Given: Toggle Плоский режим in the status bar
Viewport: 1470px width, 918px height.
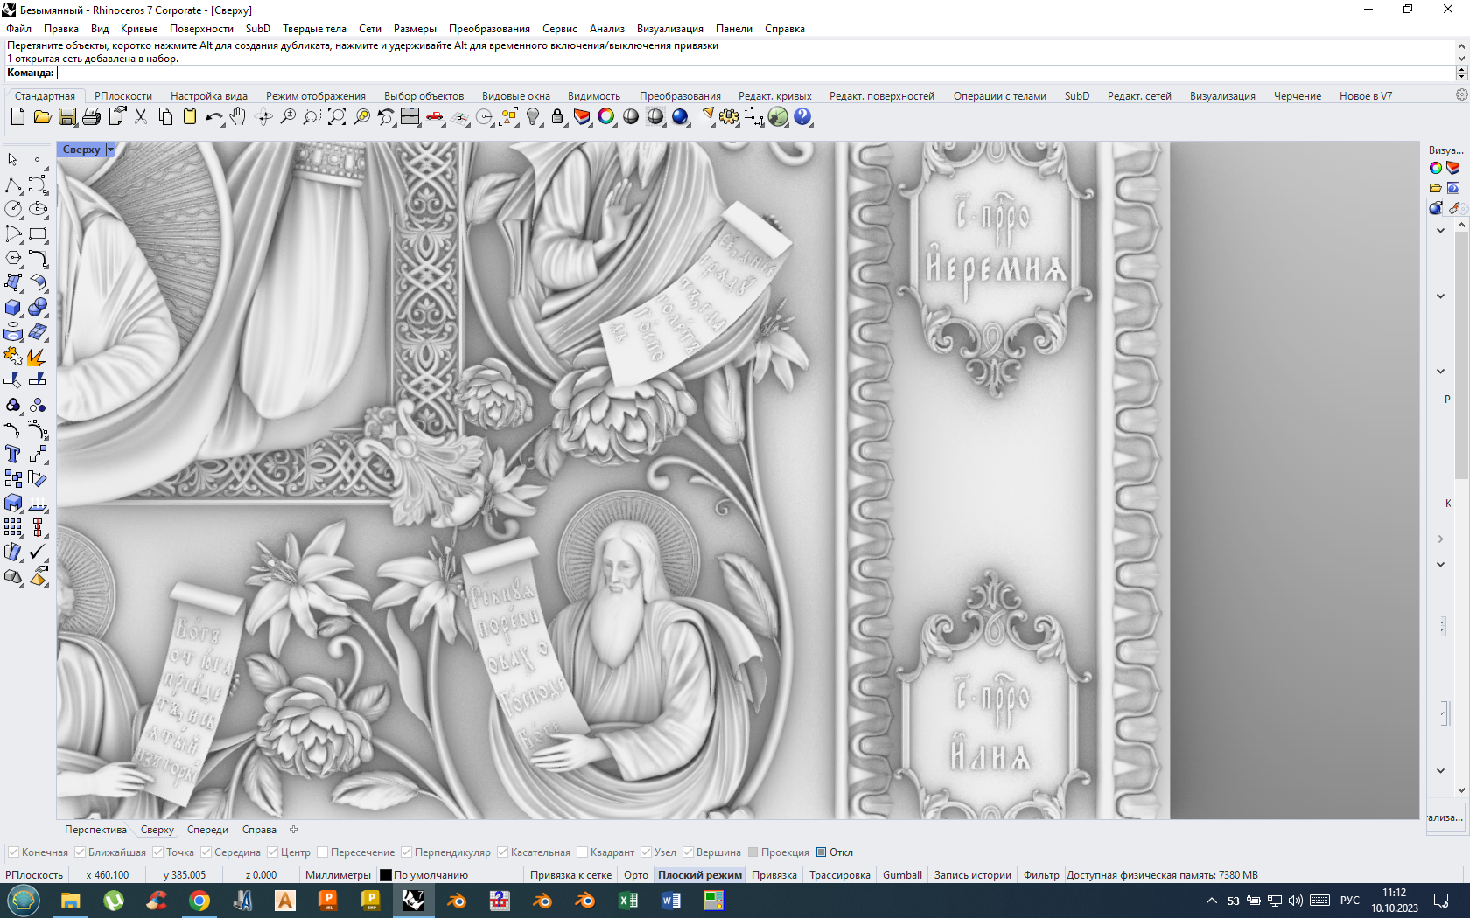Looking at the screenshot, I should (x=700, y=875).
